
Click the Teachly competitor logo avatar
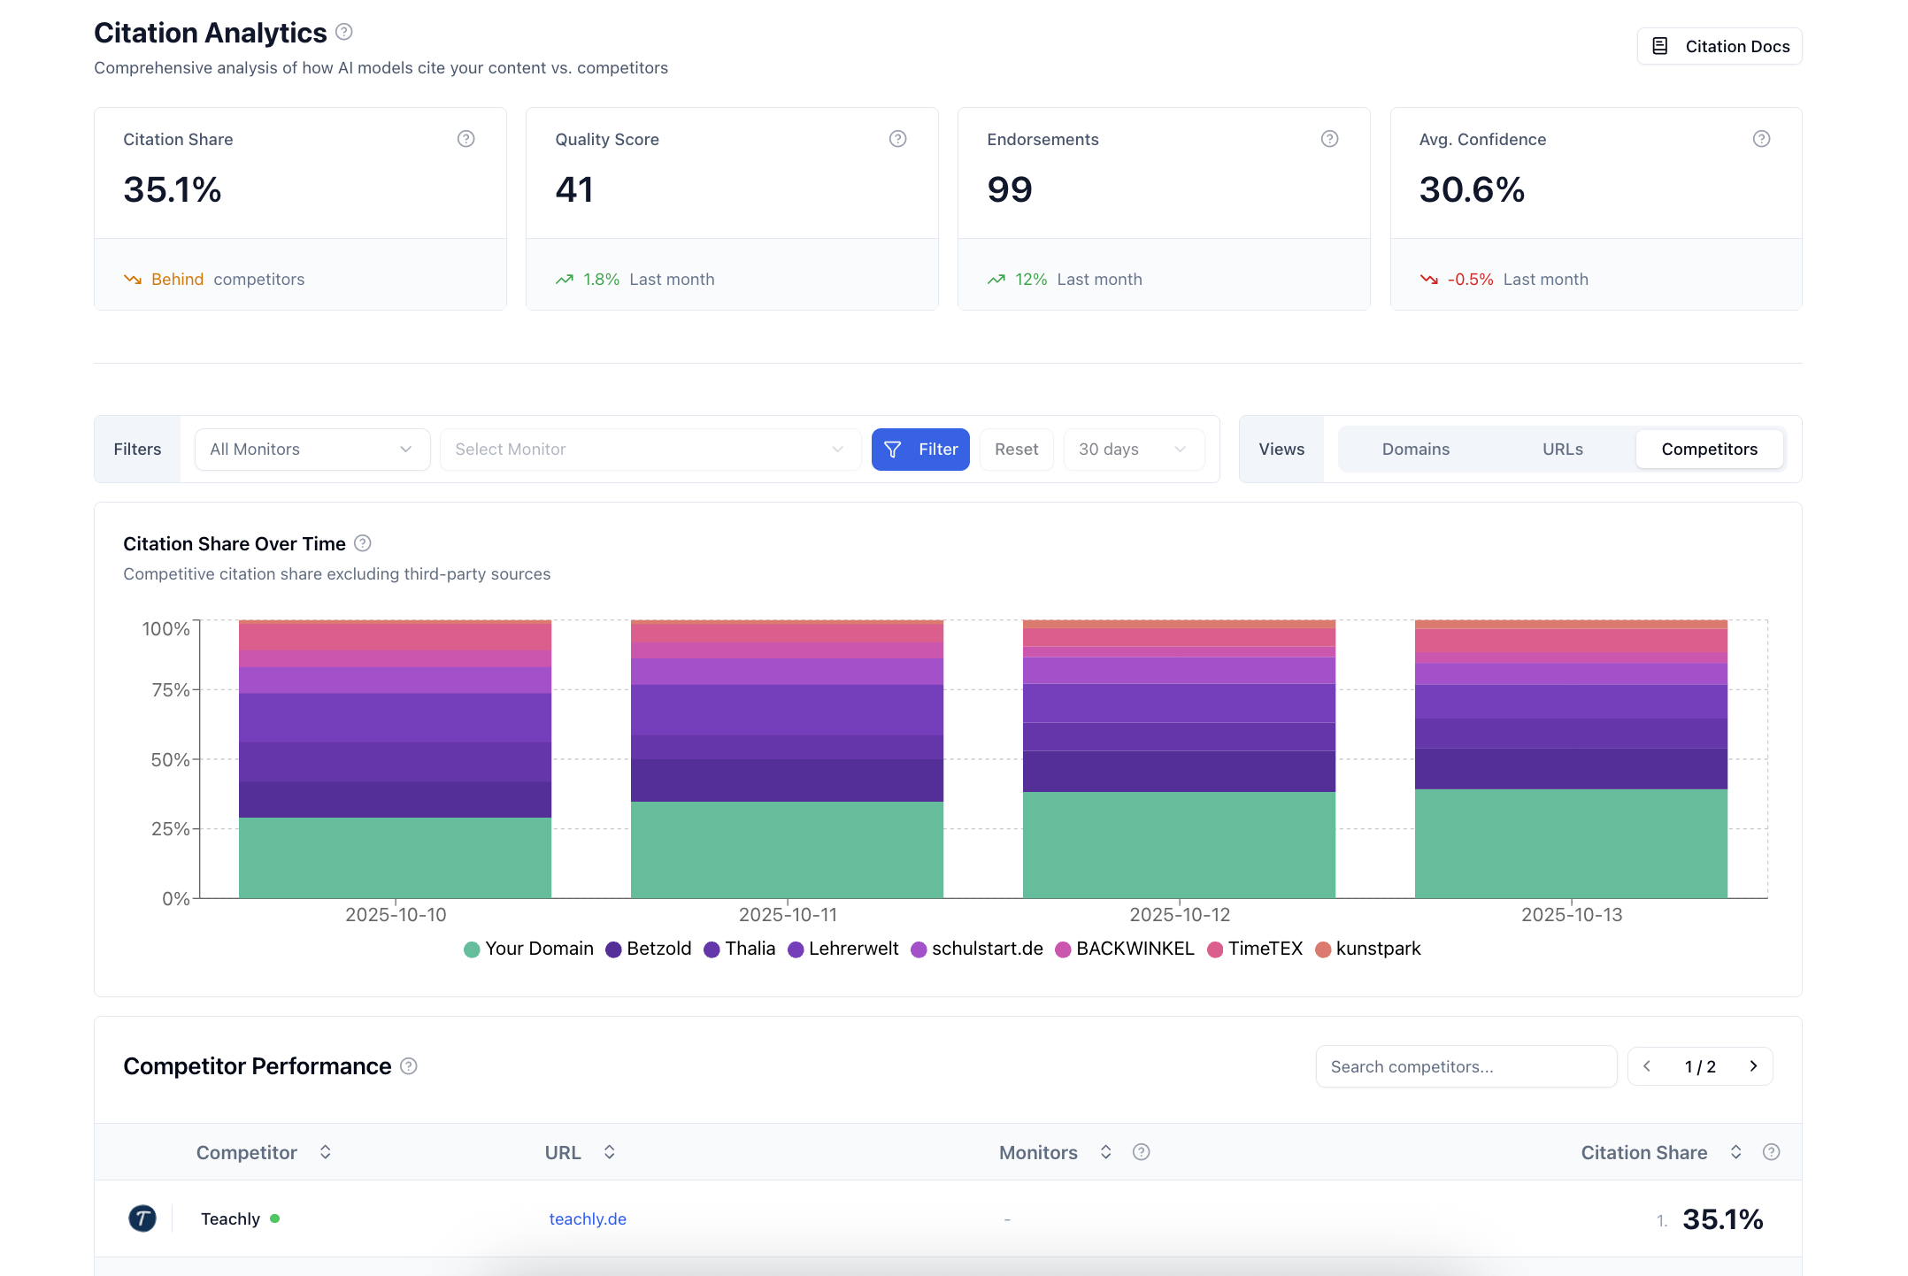point(142,1218)
